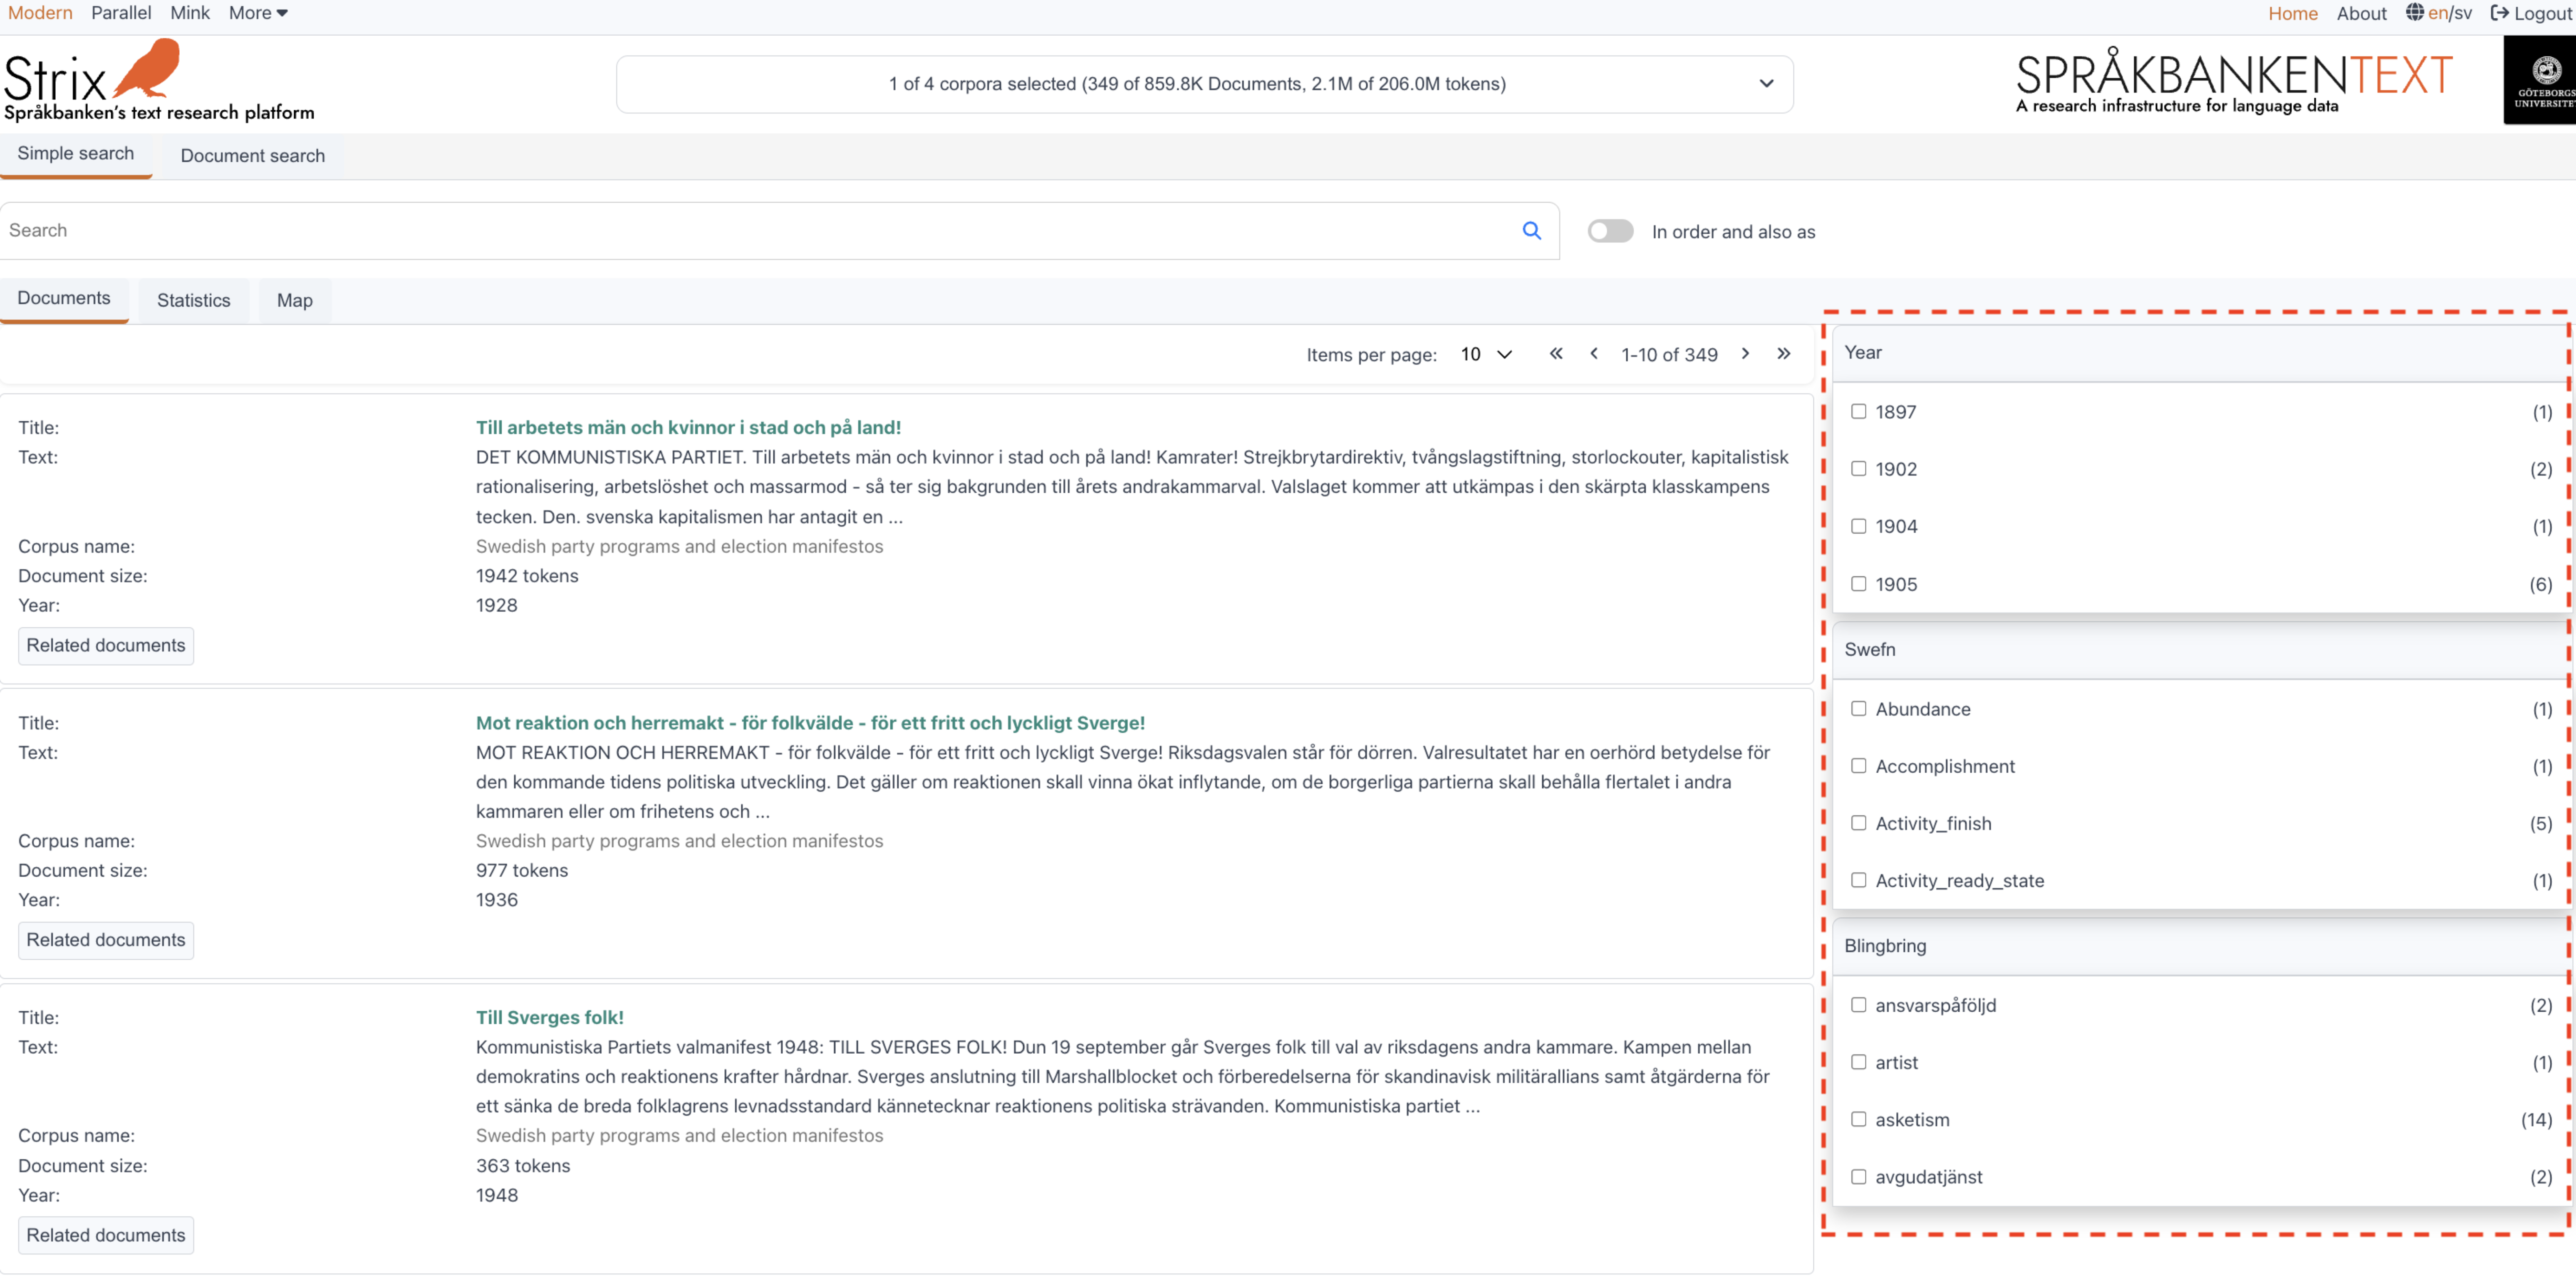Open the corpora selection dropdown

(1204, 84)
